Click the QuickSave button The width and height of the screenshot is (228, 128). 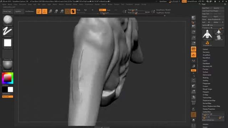(163, 1)
